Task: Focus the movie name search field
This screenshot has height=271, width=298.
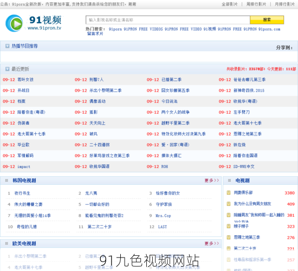Action: coord(168,20)
